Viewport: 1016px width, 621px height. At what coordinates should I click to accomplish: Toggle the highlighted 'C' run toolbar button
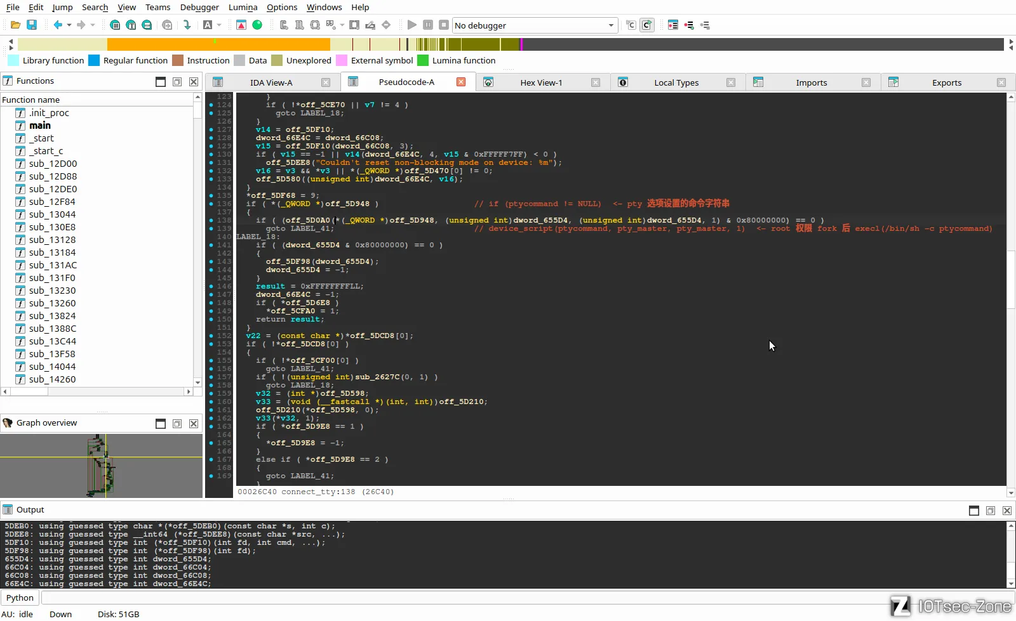(647, 25)
